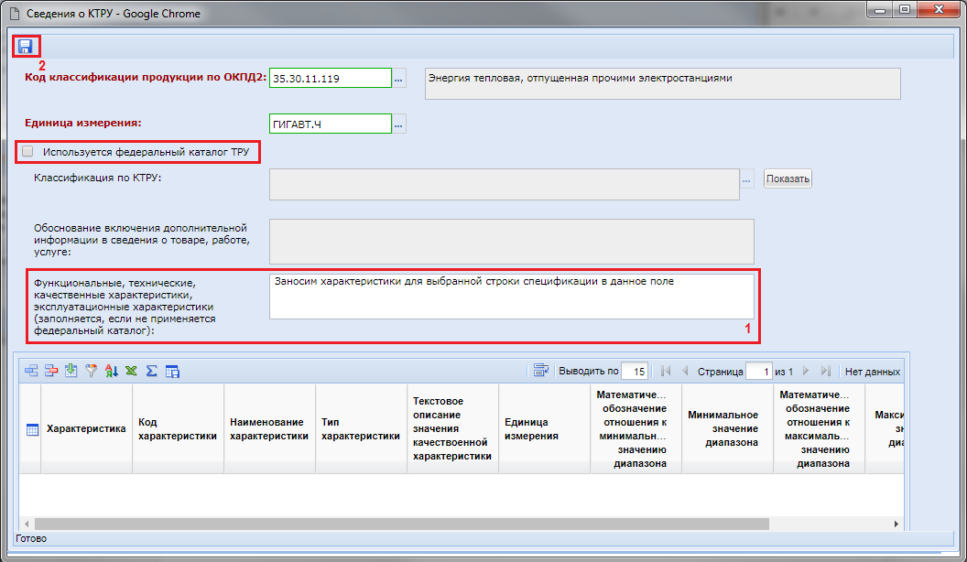Open the unit of measure lookup ellipsis
The image size is (967, 562).
pyautogui.click(x=398, y=124)
